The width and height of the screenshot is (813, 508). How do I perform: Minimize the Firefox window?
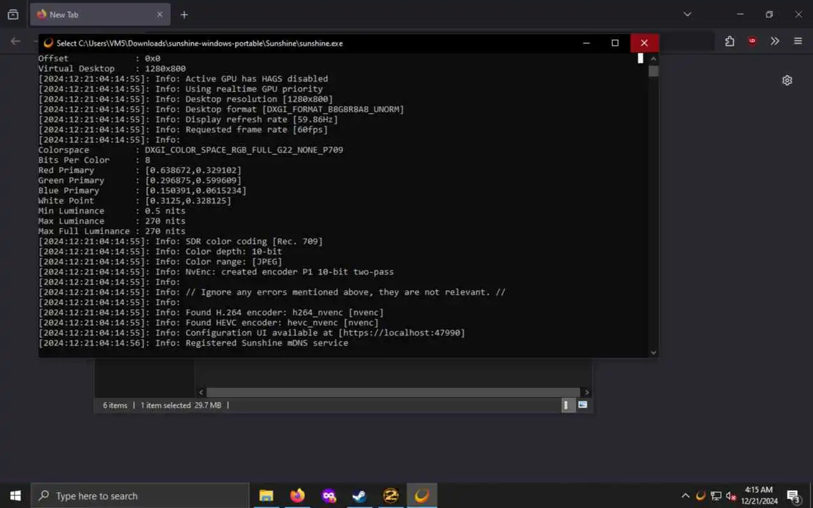pyautogui.click(x=740, y=14)
